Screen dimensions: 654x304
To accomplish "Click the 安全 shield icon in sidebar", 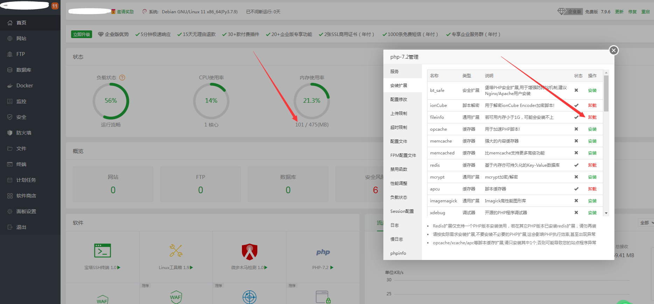I will pyautogui.click(x=10, y=117).
